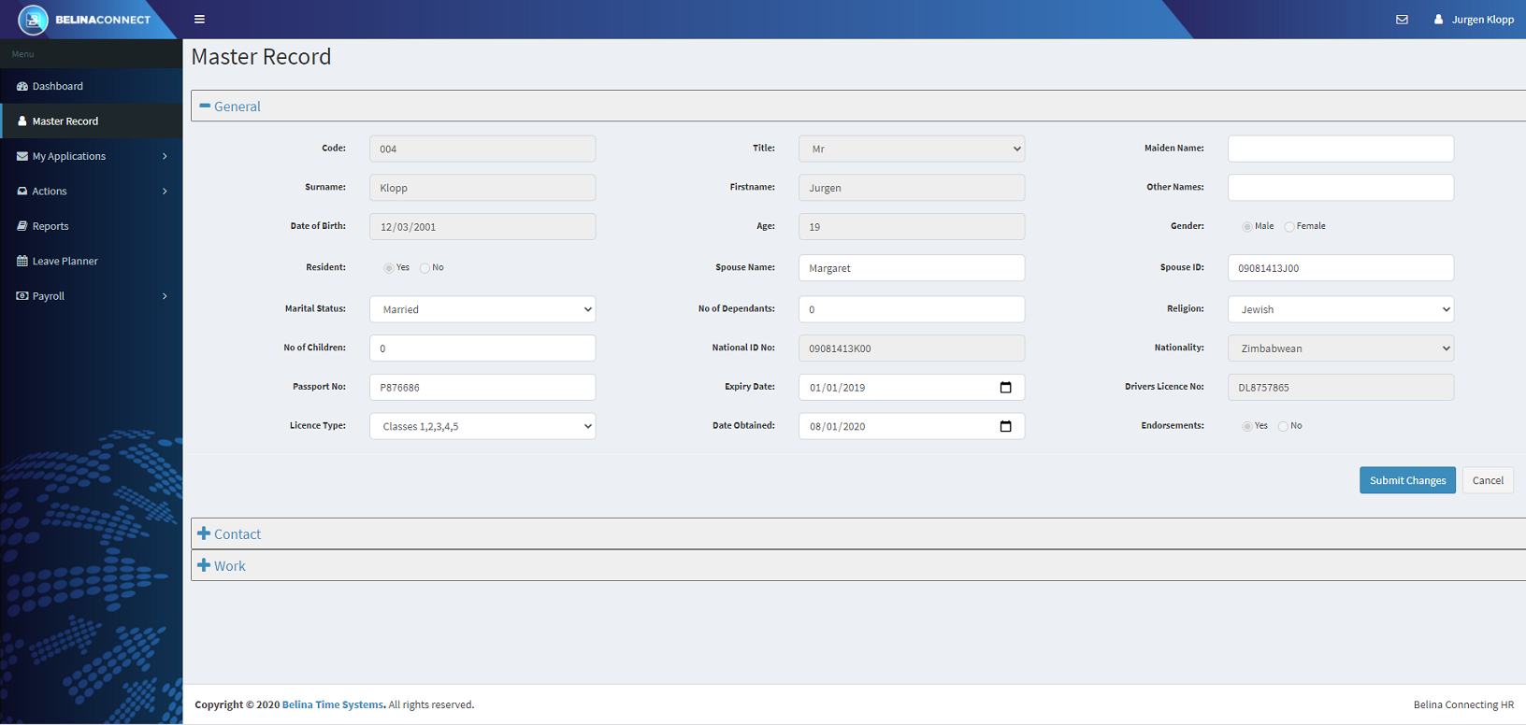The image size is (1526, 725).
Task: Expand the Work section
Action: pos(858,565)
